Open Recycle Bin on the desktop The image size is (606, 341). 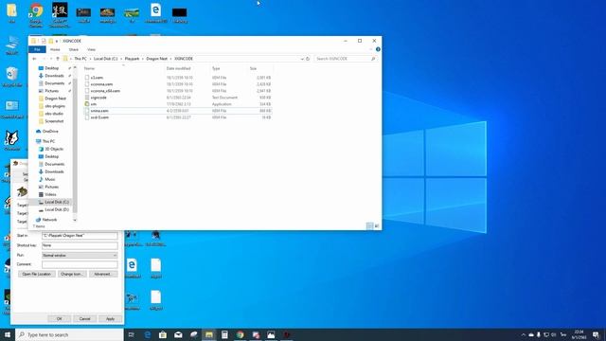(x=12, y=77)
